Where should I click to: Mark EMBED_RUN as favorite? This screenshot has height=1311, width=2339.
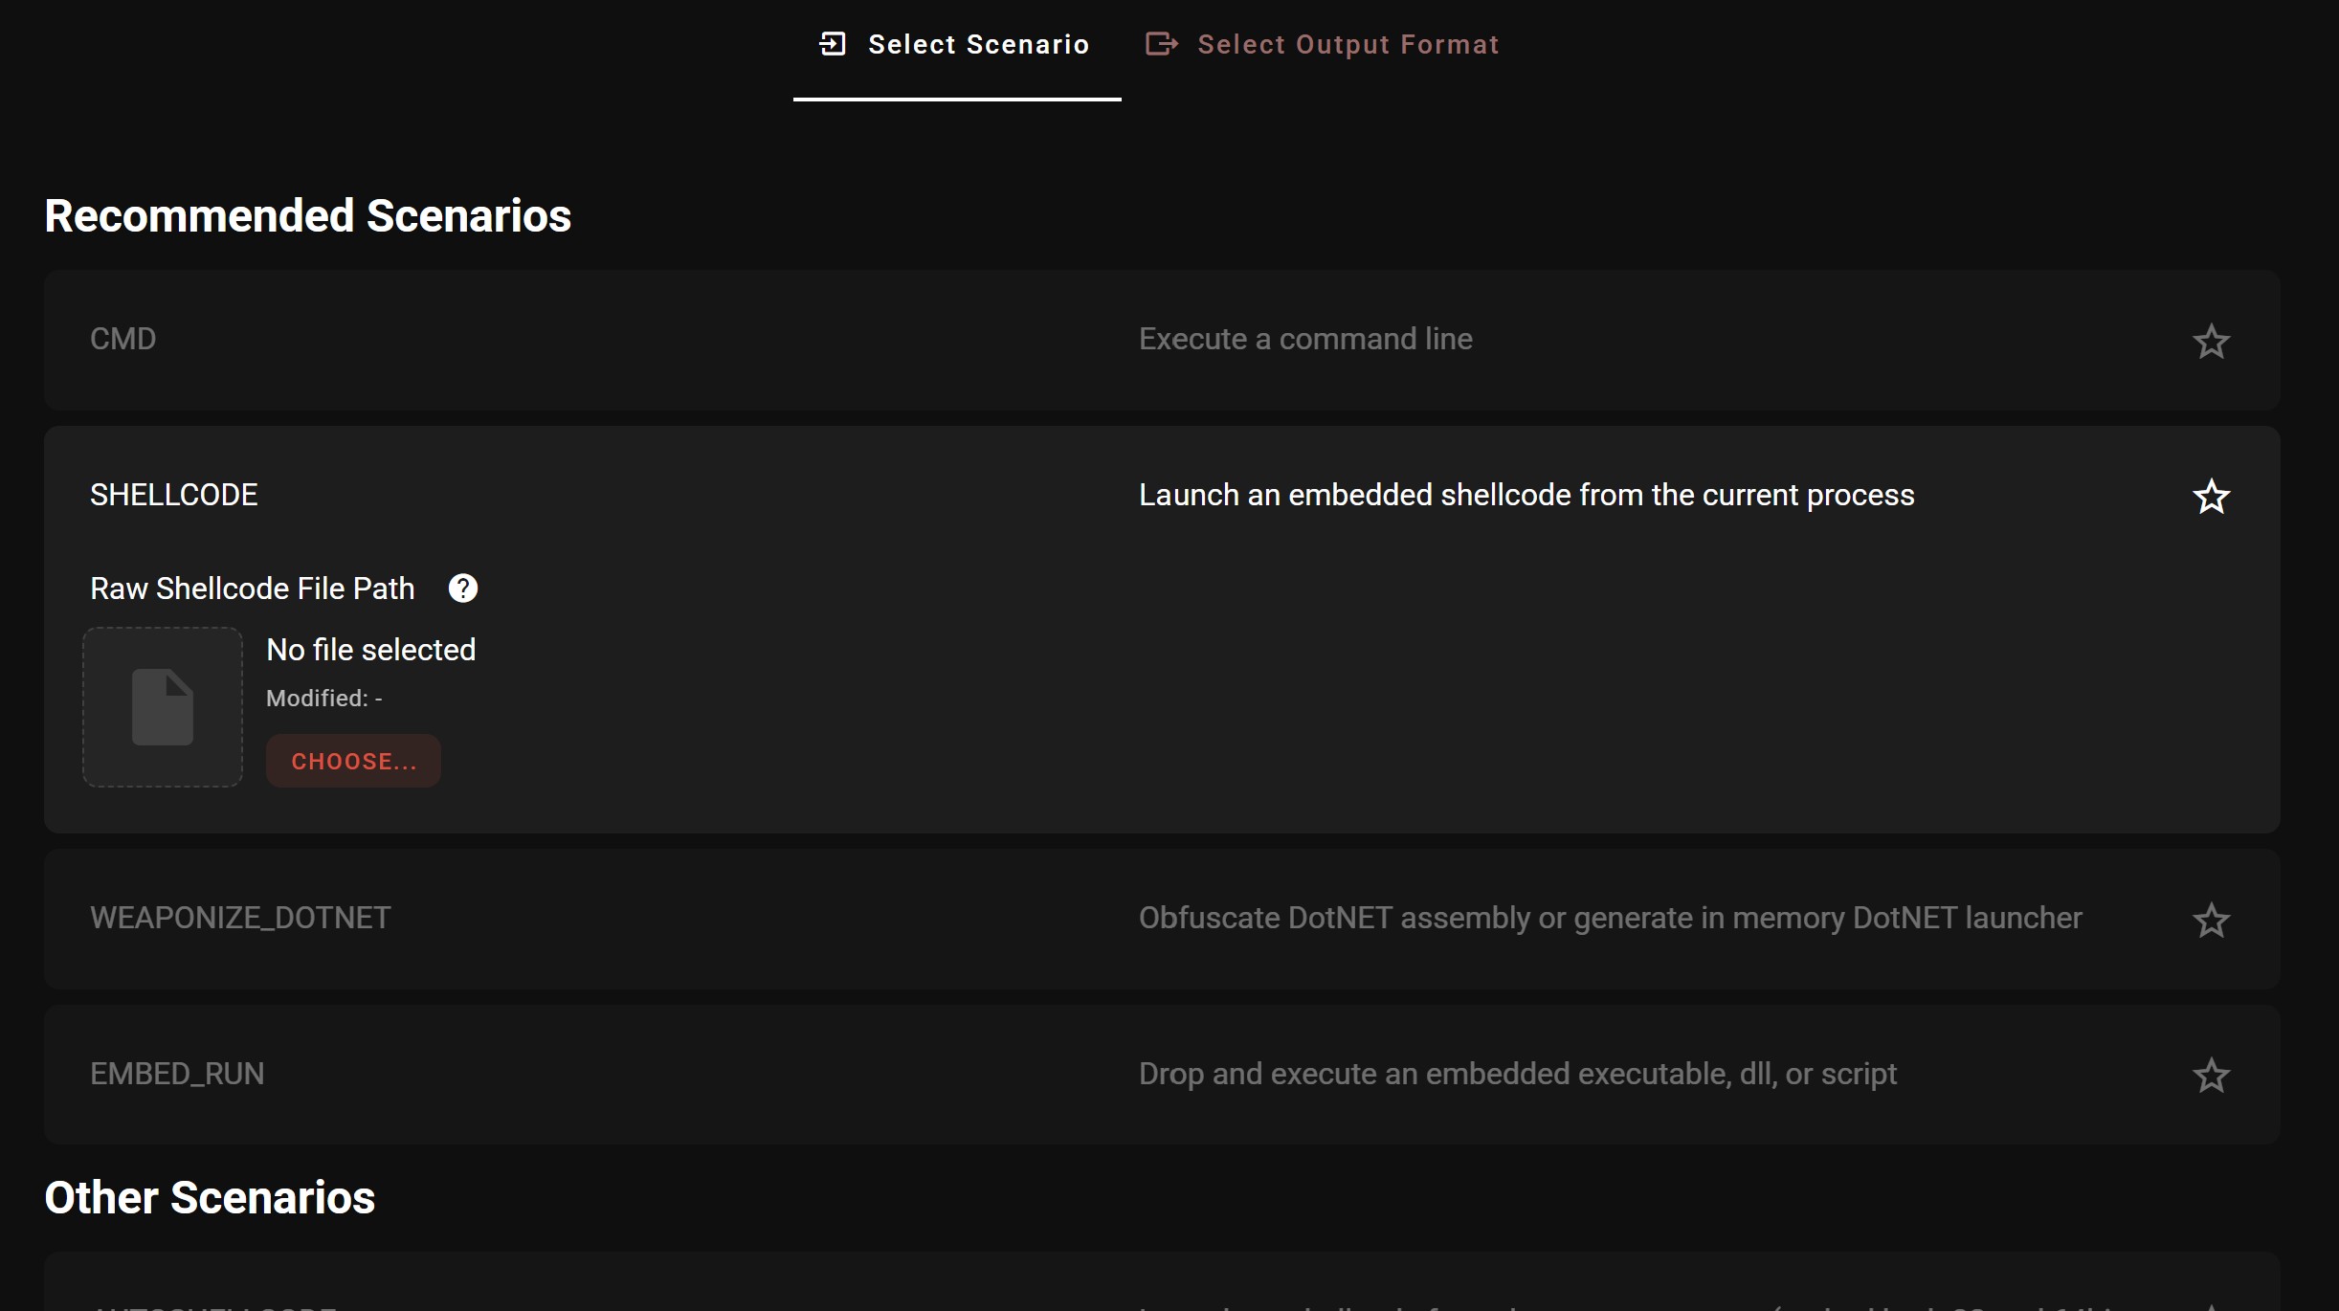click(x=2211, y=1076)
